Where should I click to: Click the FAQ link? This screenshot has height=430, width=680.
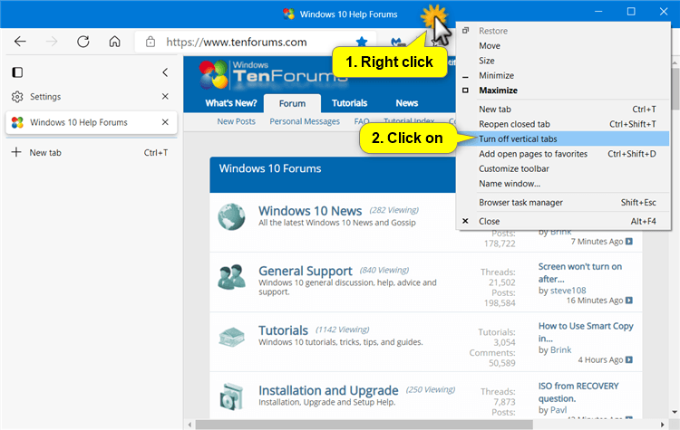[362, 121]
